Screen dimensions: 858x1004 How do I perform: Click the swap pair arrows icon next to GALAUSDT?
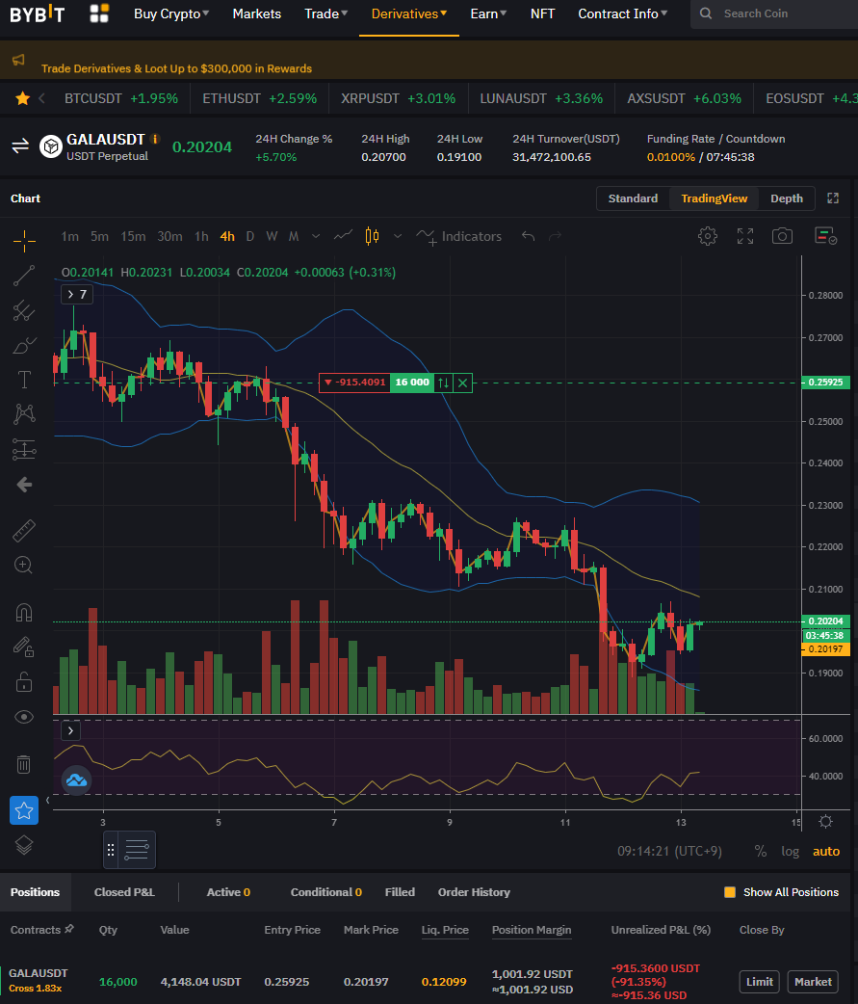[20, 146]
